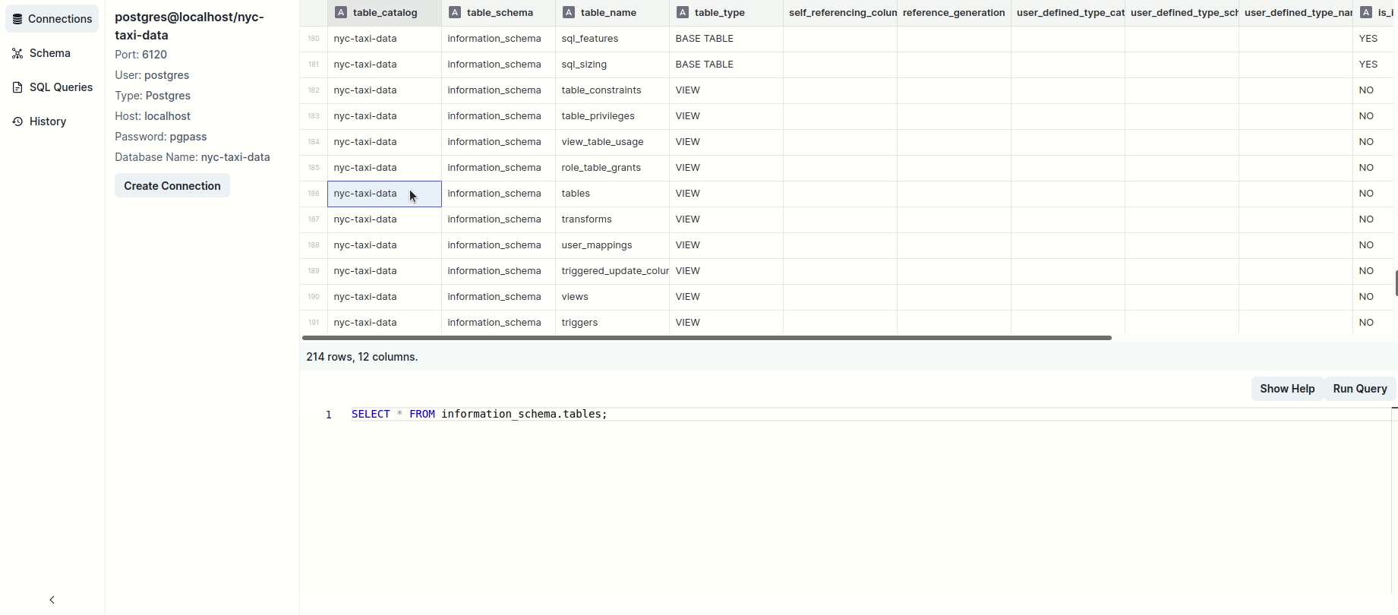Image resolution: width=1398 pixels, height=615 pixels.
Task: Open the Schema menu item
Action: point(50,53)
